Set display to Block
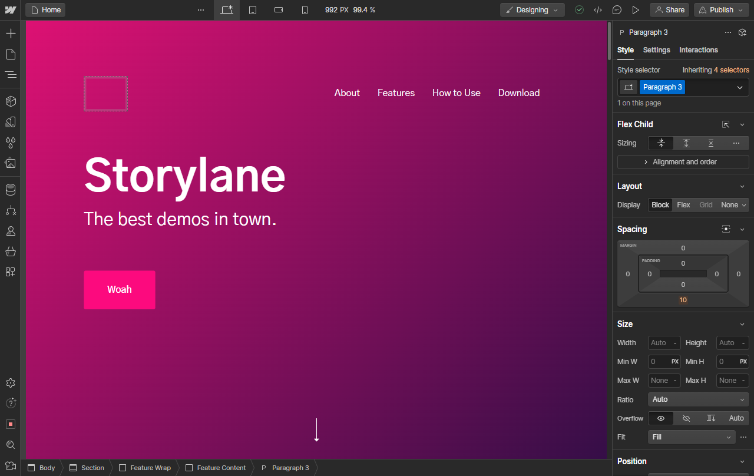 coord(660,205)
